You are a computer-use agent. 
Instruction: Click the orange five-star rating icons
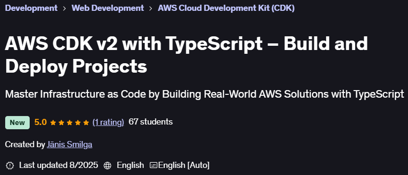(x=69, y=122)
